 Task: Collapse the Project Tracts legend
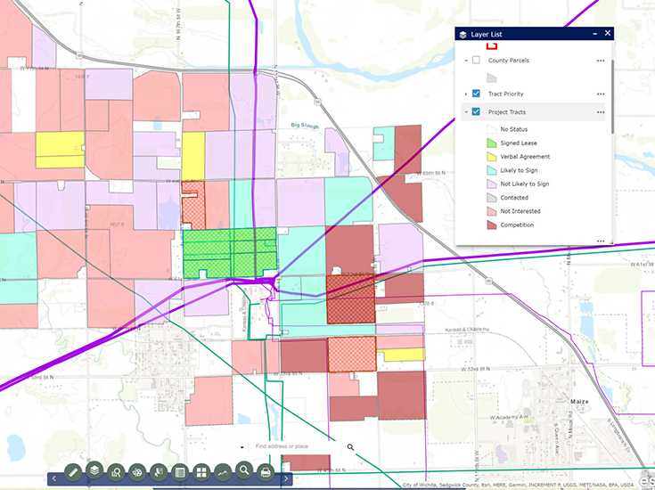coord(466,112)
